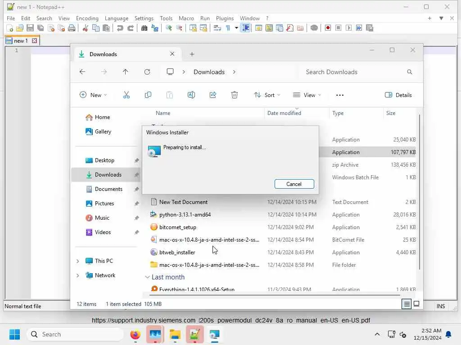The image size is (461, 345).
Task: Toggle Show All Characters pilcrow icon
Action: pyautogui.click(x=228, y=28)
